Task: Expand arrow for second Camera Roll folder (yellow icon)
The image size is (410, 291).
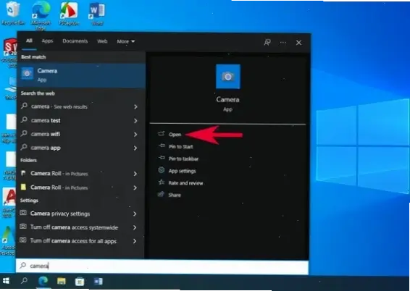Action: tap(135, 187)
